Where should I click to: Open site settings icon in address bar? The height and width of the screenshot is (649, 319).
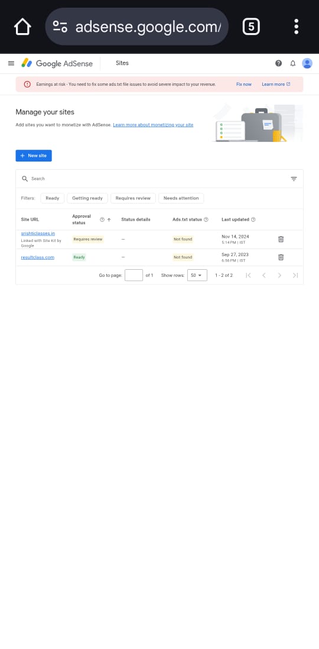60,27
